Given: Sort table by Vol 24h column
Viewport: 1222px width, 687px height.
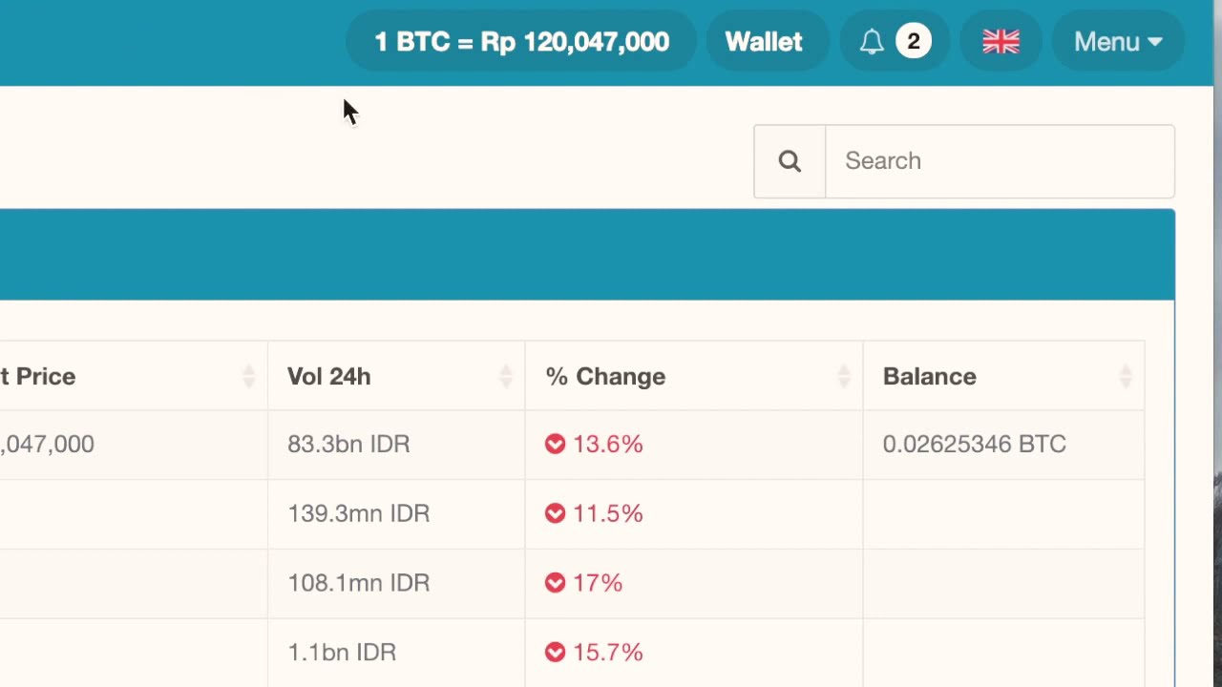Looking at the screenshot, I should [x=506, y=377].
